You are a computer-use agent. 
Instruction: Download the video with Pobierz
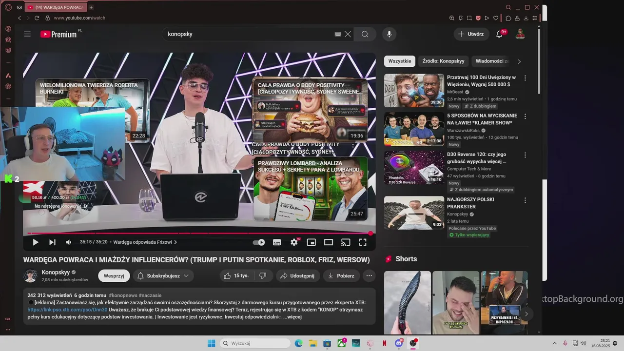pos(341,276)
